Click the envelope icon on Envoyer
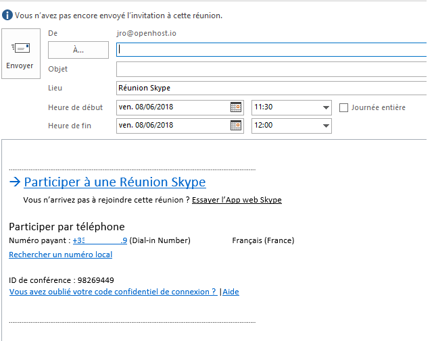Screen dimensions: 434x341 point(21,48)
